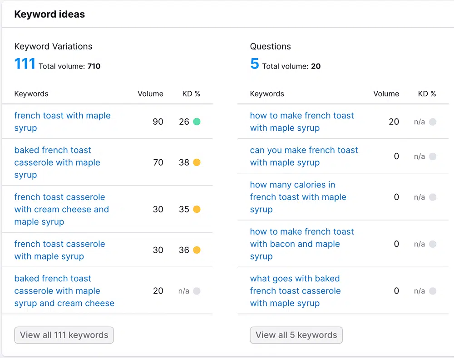Click the n/a indicator beside the calories question
This screenshot has width=454, height=358.
(433, 197)
